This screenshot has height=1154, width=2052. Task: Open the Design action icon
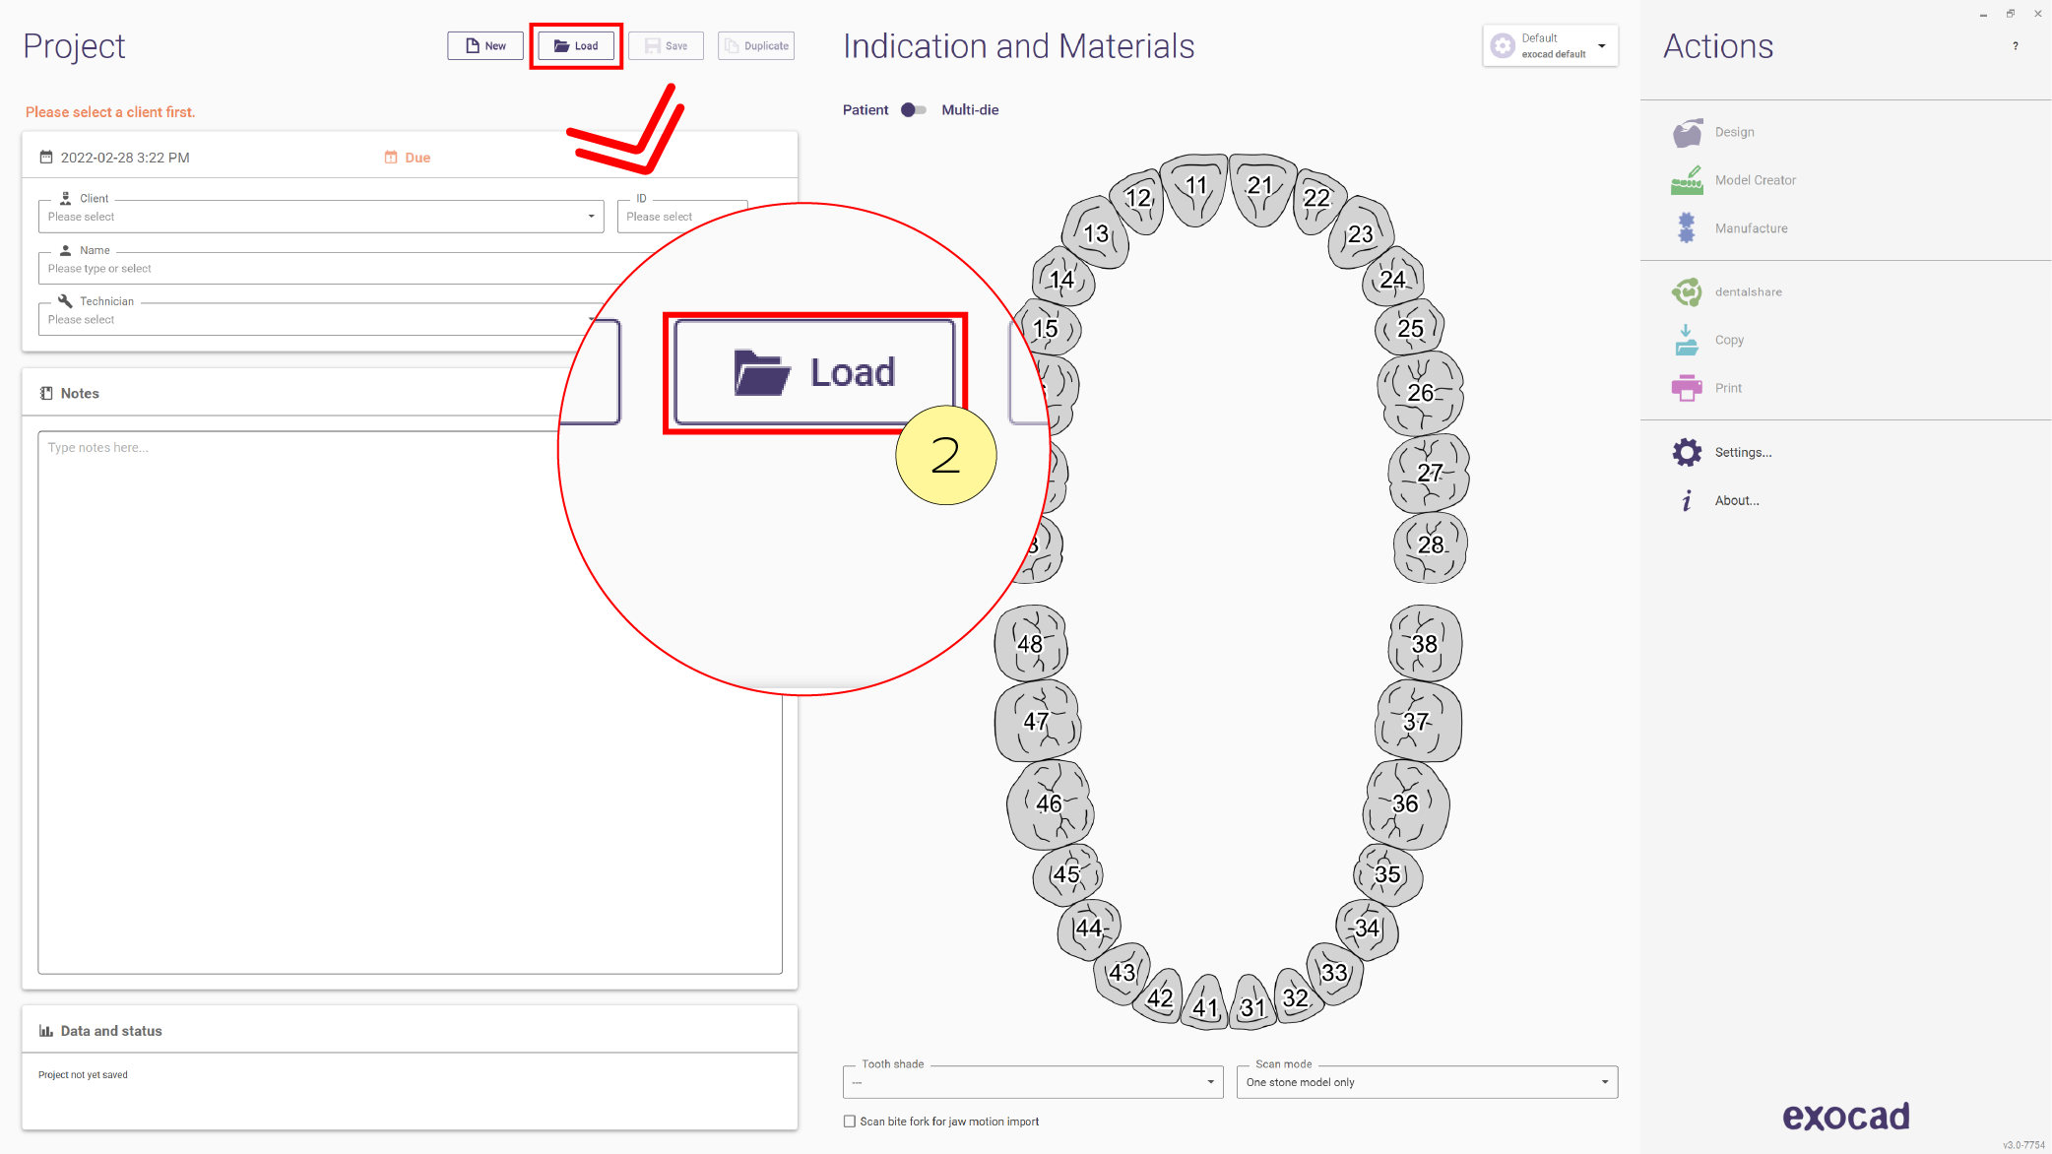pos(1687,132)
